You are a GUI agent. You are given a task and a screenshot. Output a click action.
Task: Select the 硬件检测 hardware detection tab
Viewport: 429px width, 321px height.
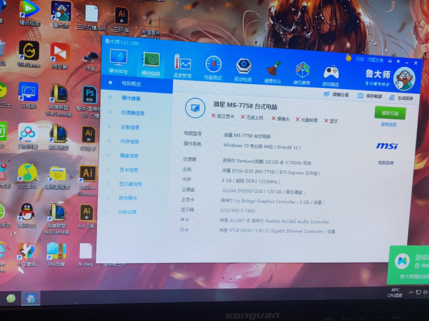[151, 64]
